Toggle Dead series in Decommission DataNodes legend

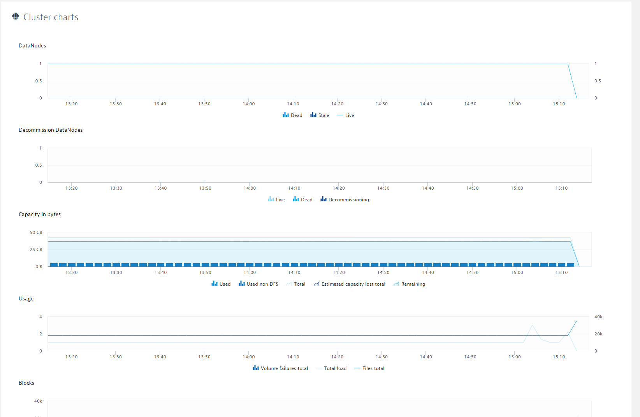(302, 200)
